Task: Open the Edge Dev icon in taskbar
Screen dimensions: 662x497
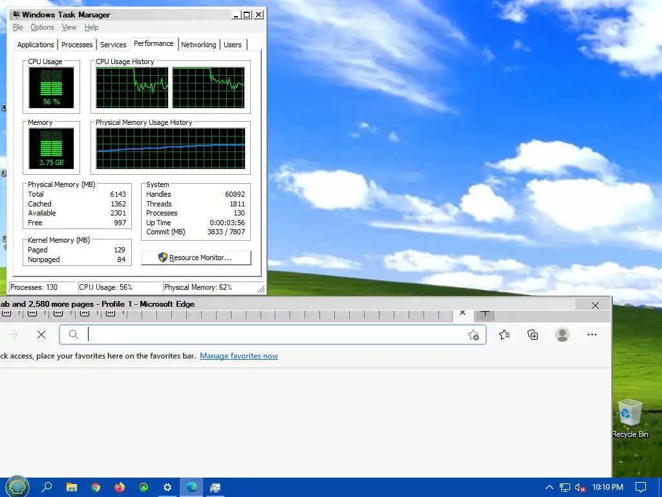Action: coord(144,487)
